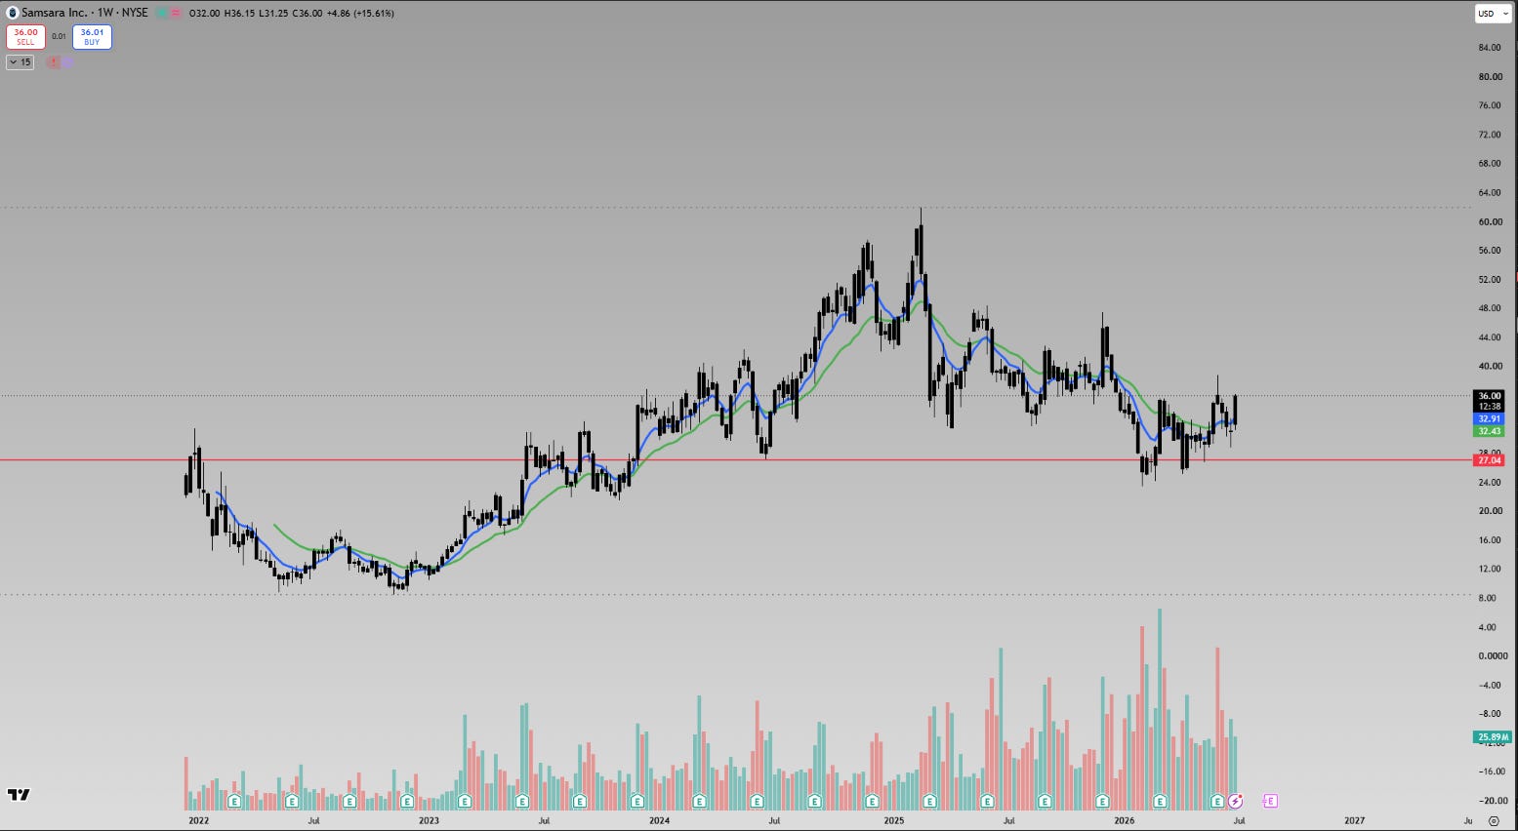Click the 36.01 BUY button

pyautogui.click(x=92, y=37)
